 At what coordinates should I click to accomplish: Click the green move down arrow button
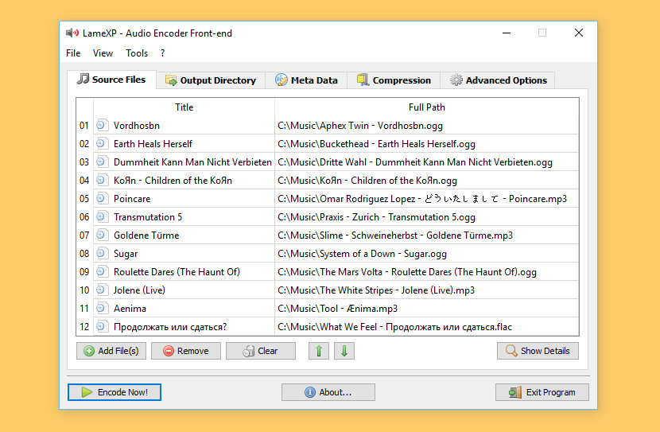pos(344,351)
